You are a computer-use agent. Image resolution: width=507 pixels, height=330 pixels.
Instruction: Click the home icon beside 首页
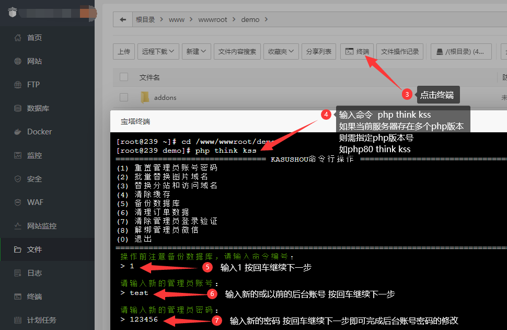tap(18, 38)
